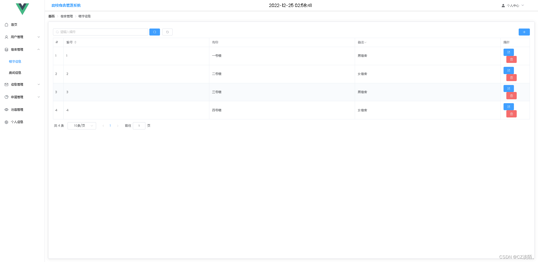Viewport: 538px width, 262px height.
Task: Delete the 一号楼 row
Action: point(511,60)
